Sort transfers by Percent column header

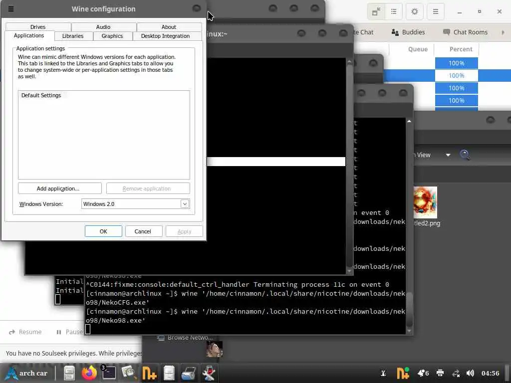click(461, 49)
